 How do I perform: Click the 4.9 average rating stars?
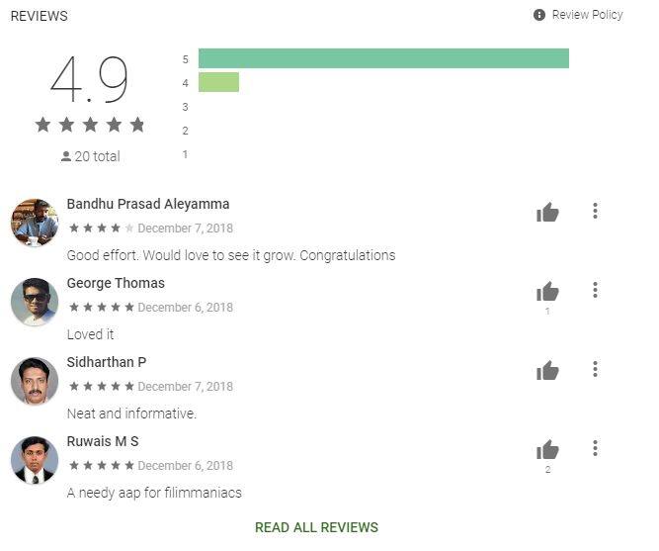[x=90, y=125]
